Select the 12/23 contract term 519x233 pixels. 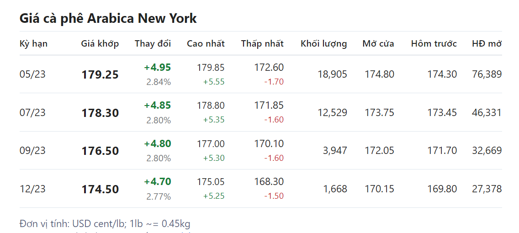[32, 189]
